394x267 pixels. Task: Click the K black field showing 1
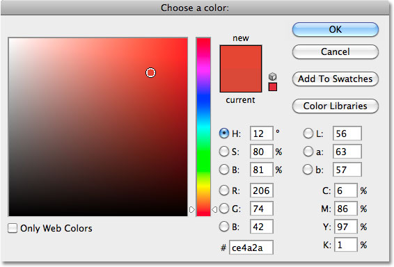point(345,245)
